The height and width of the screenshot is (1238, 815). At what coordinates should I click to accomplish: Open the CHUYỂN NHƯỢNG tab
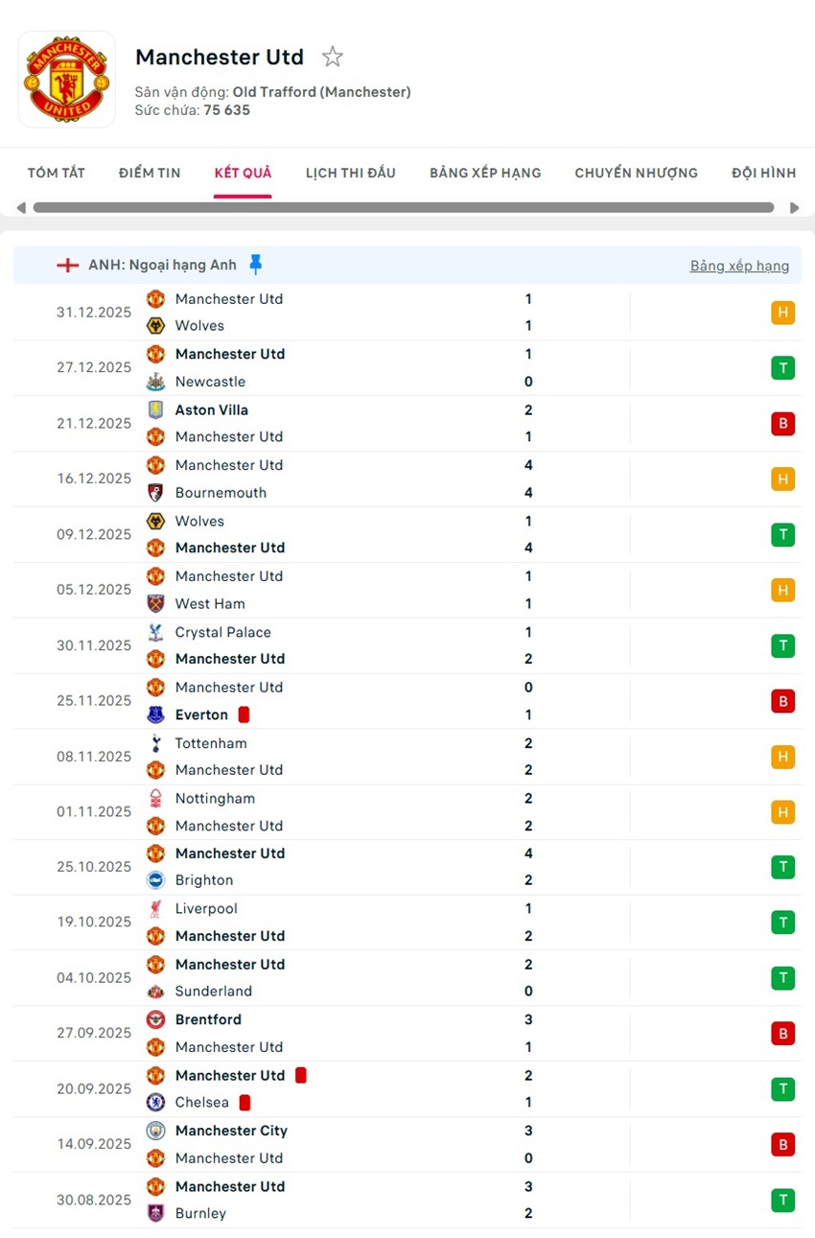(x=636, y=173)
